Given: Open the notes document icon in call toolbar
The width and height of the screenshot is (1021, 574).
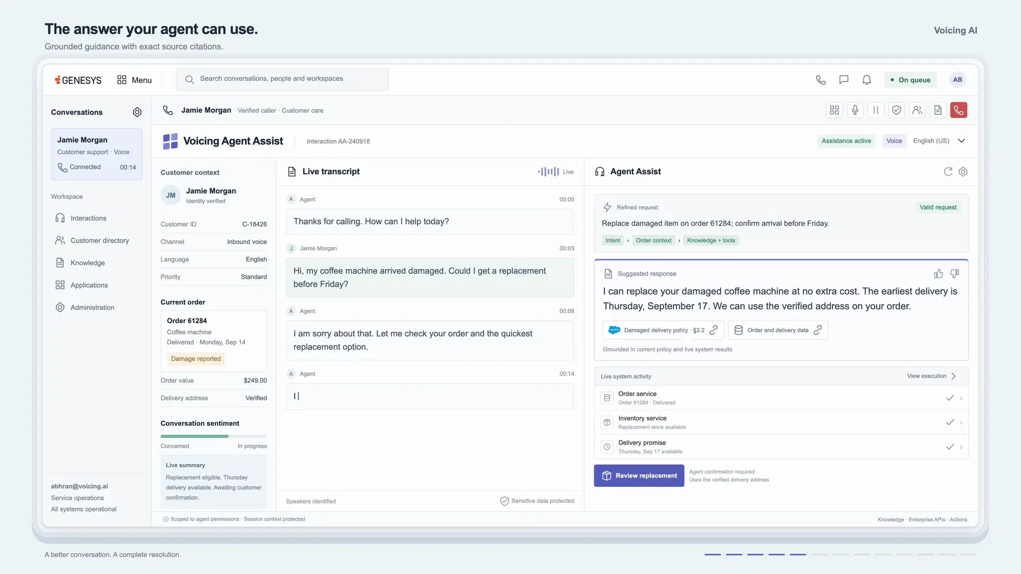Looking at the screenshot, I should [x=938, y=110].
